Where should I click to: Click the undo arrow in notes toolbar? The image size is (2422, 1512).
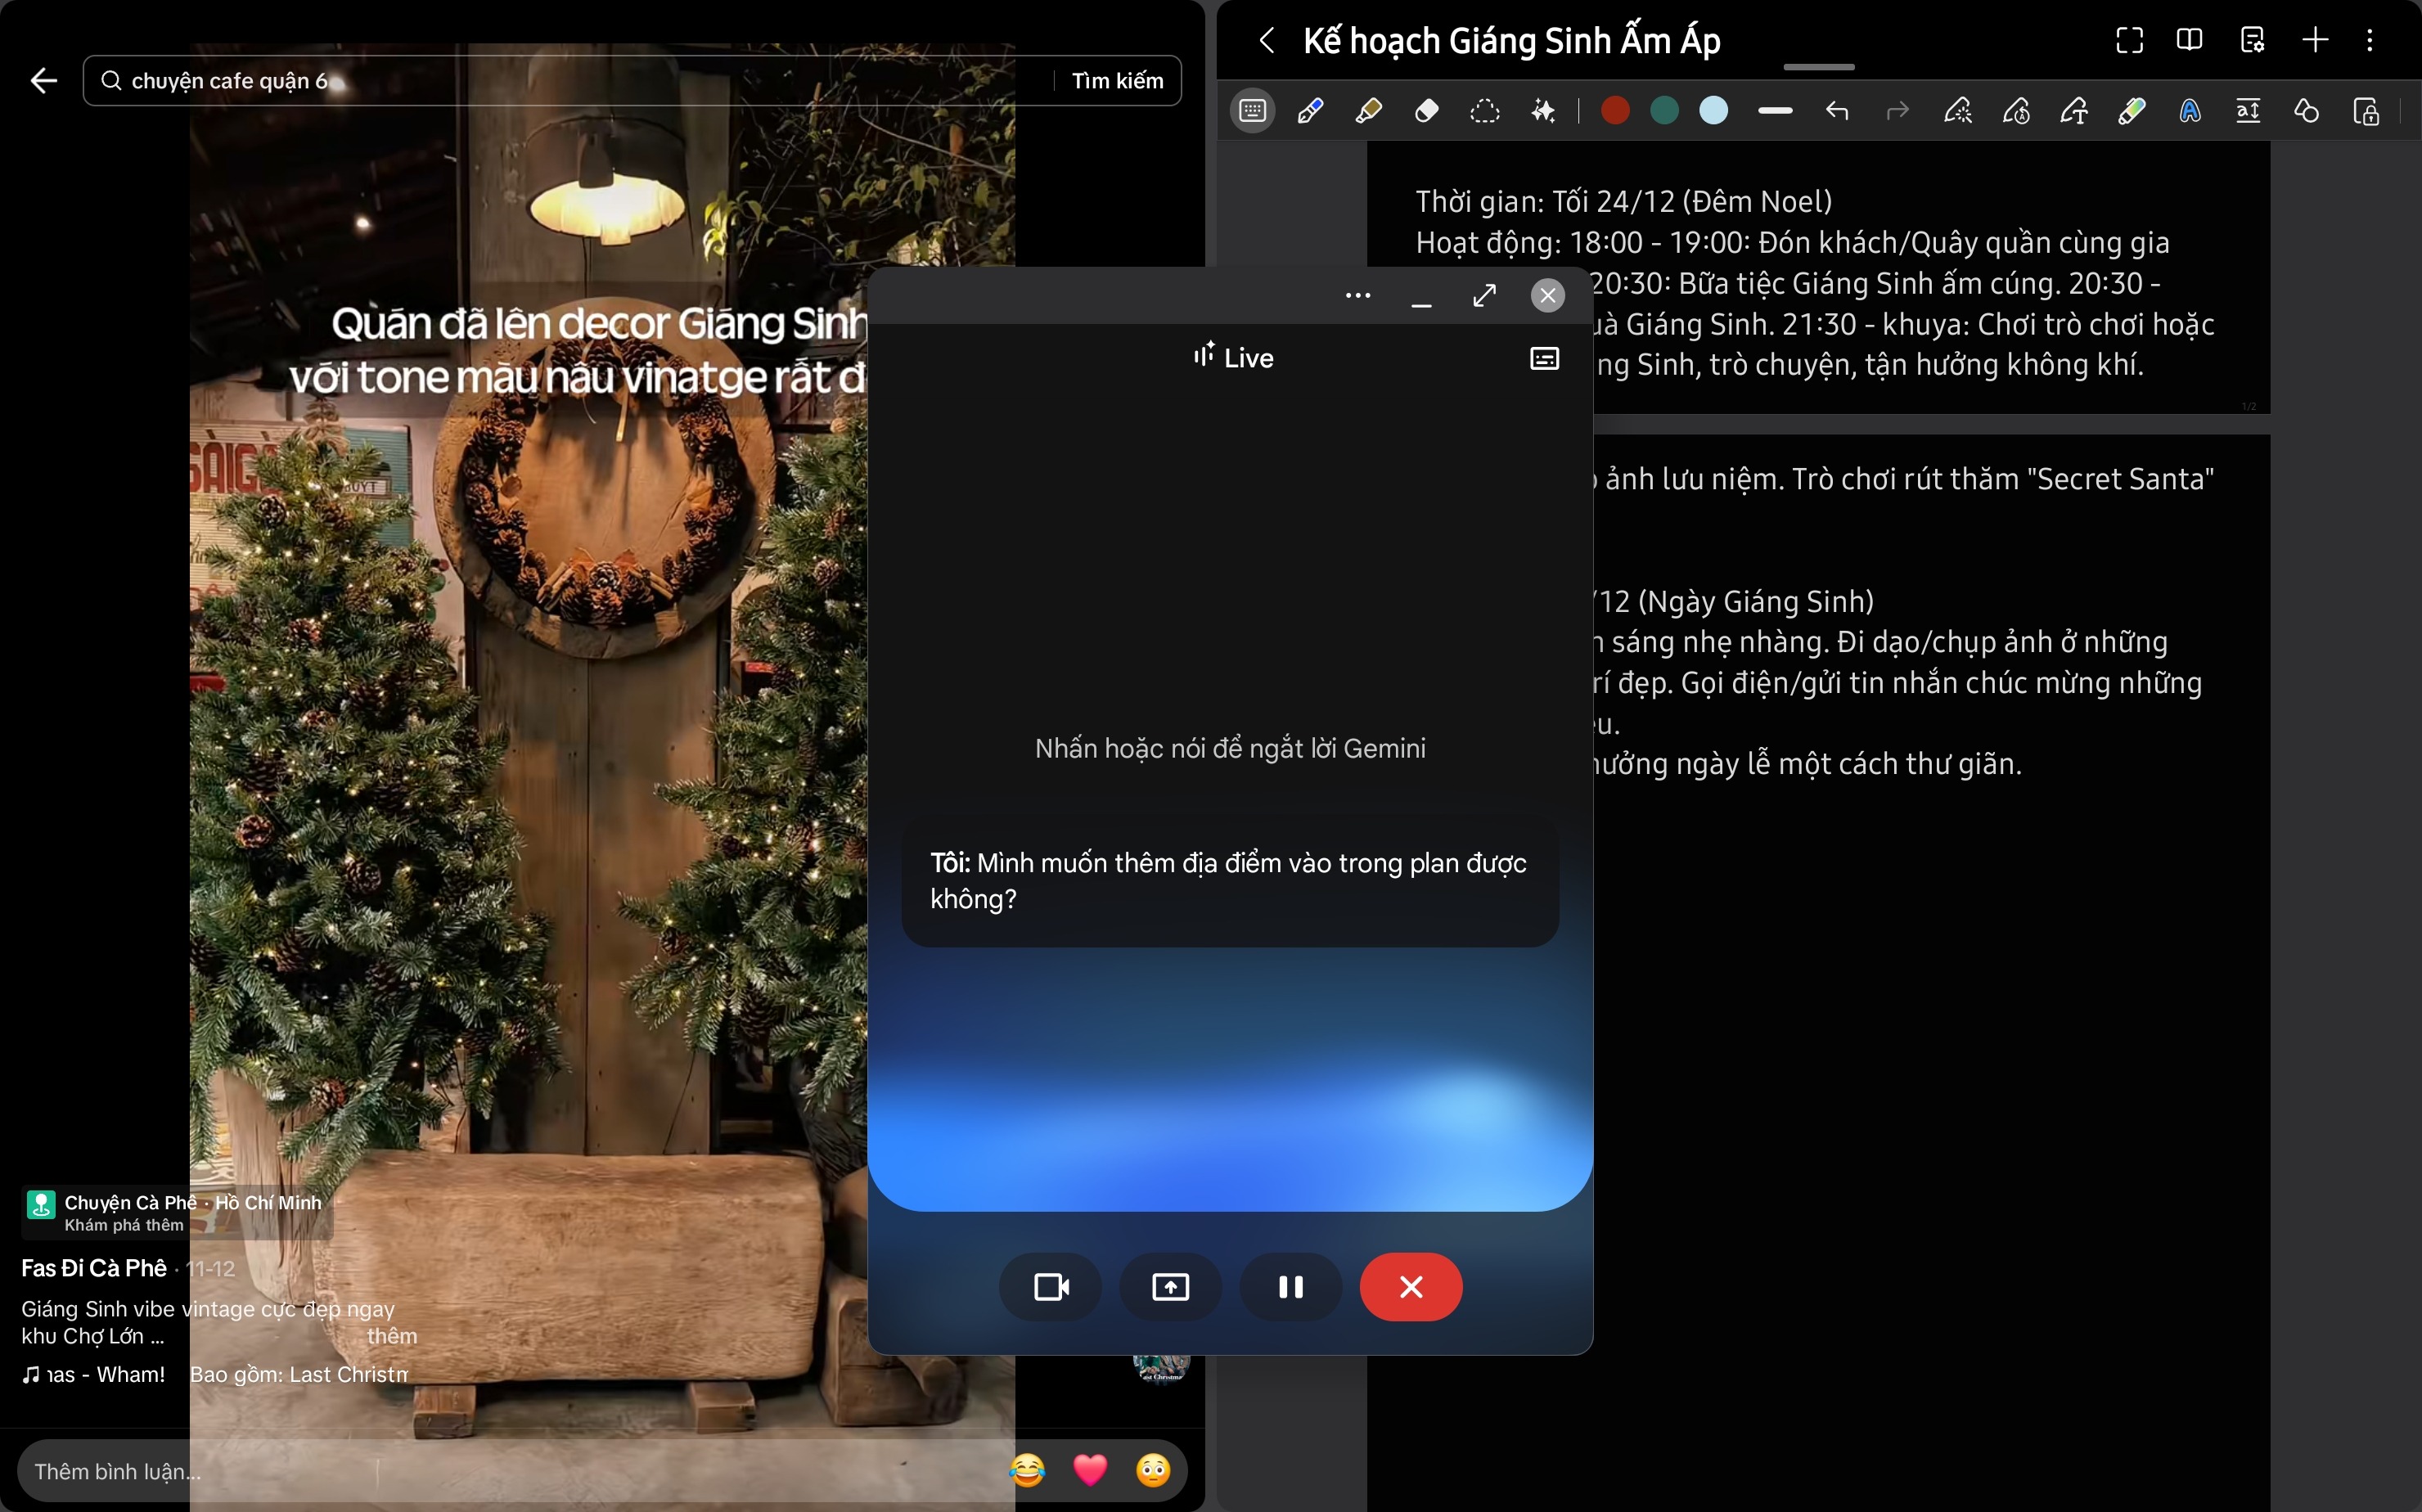[1837, 111]
